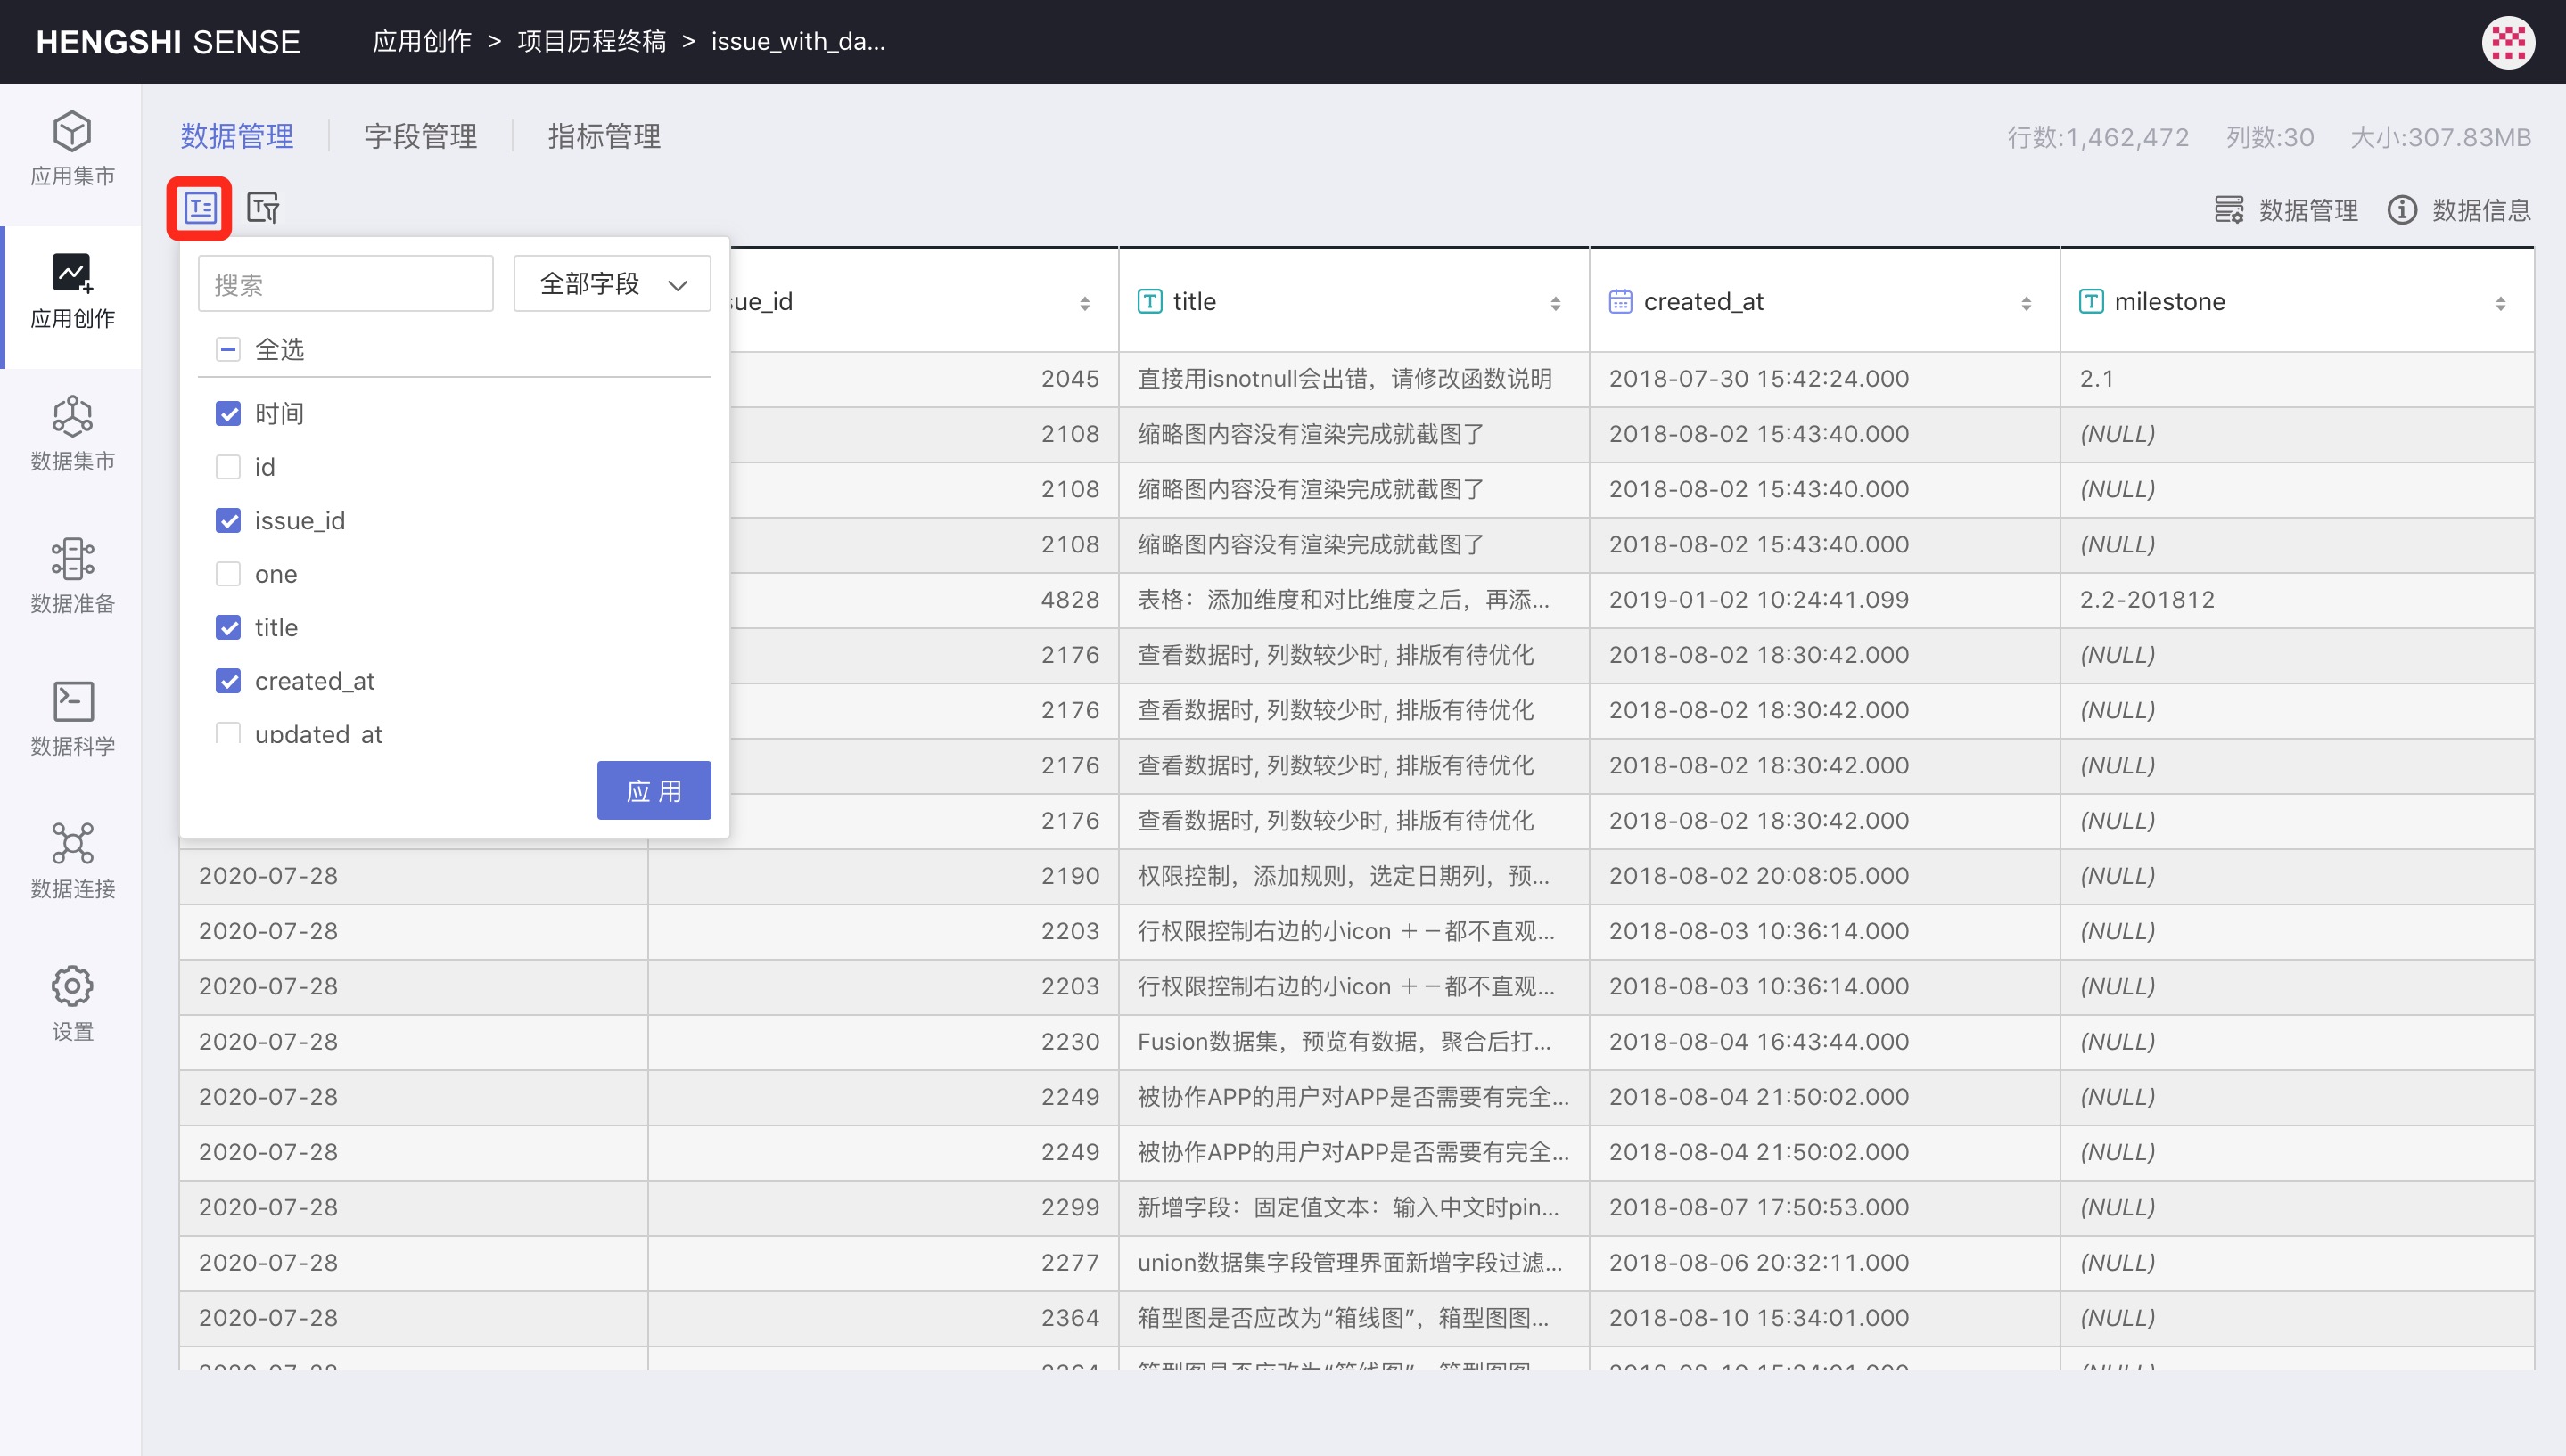Click the 数据信息 button label
This screenshot has height=1456, width=2566.
(2481, 210)
